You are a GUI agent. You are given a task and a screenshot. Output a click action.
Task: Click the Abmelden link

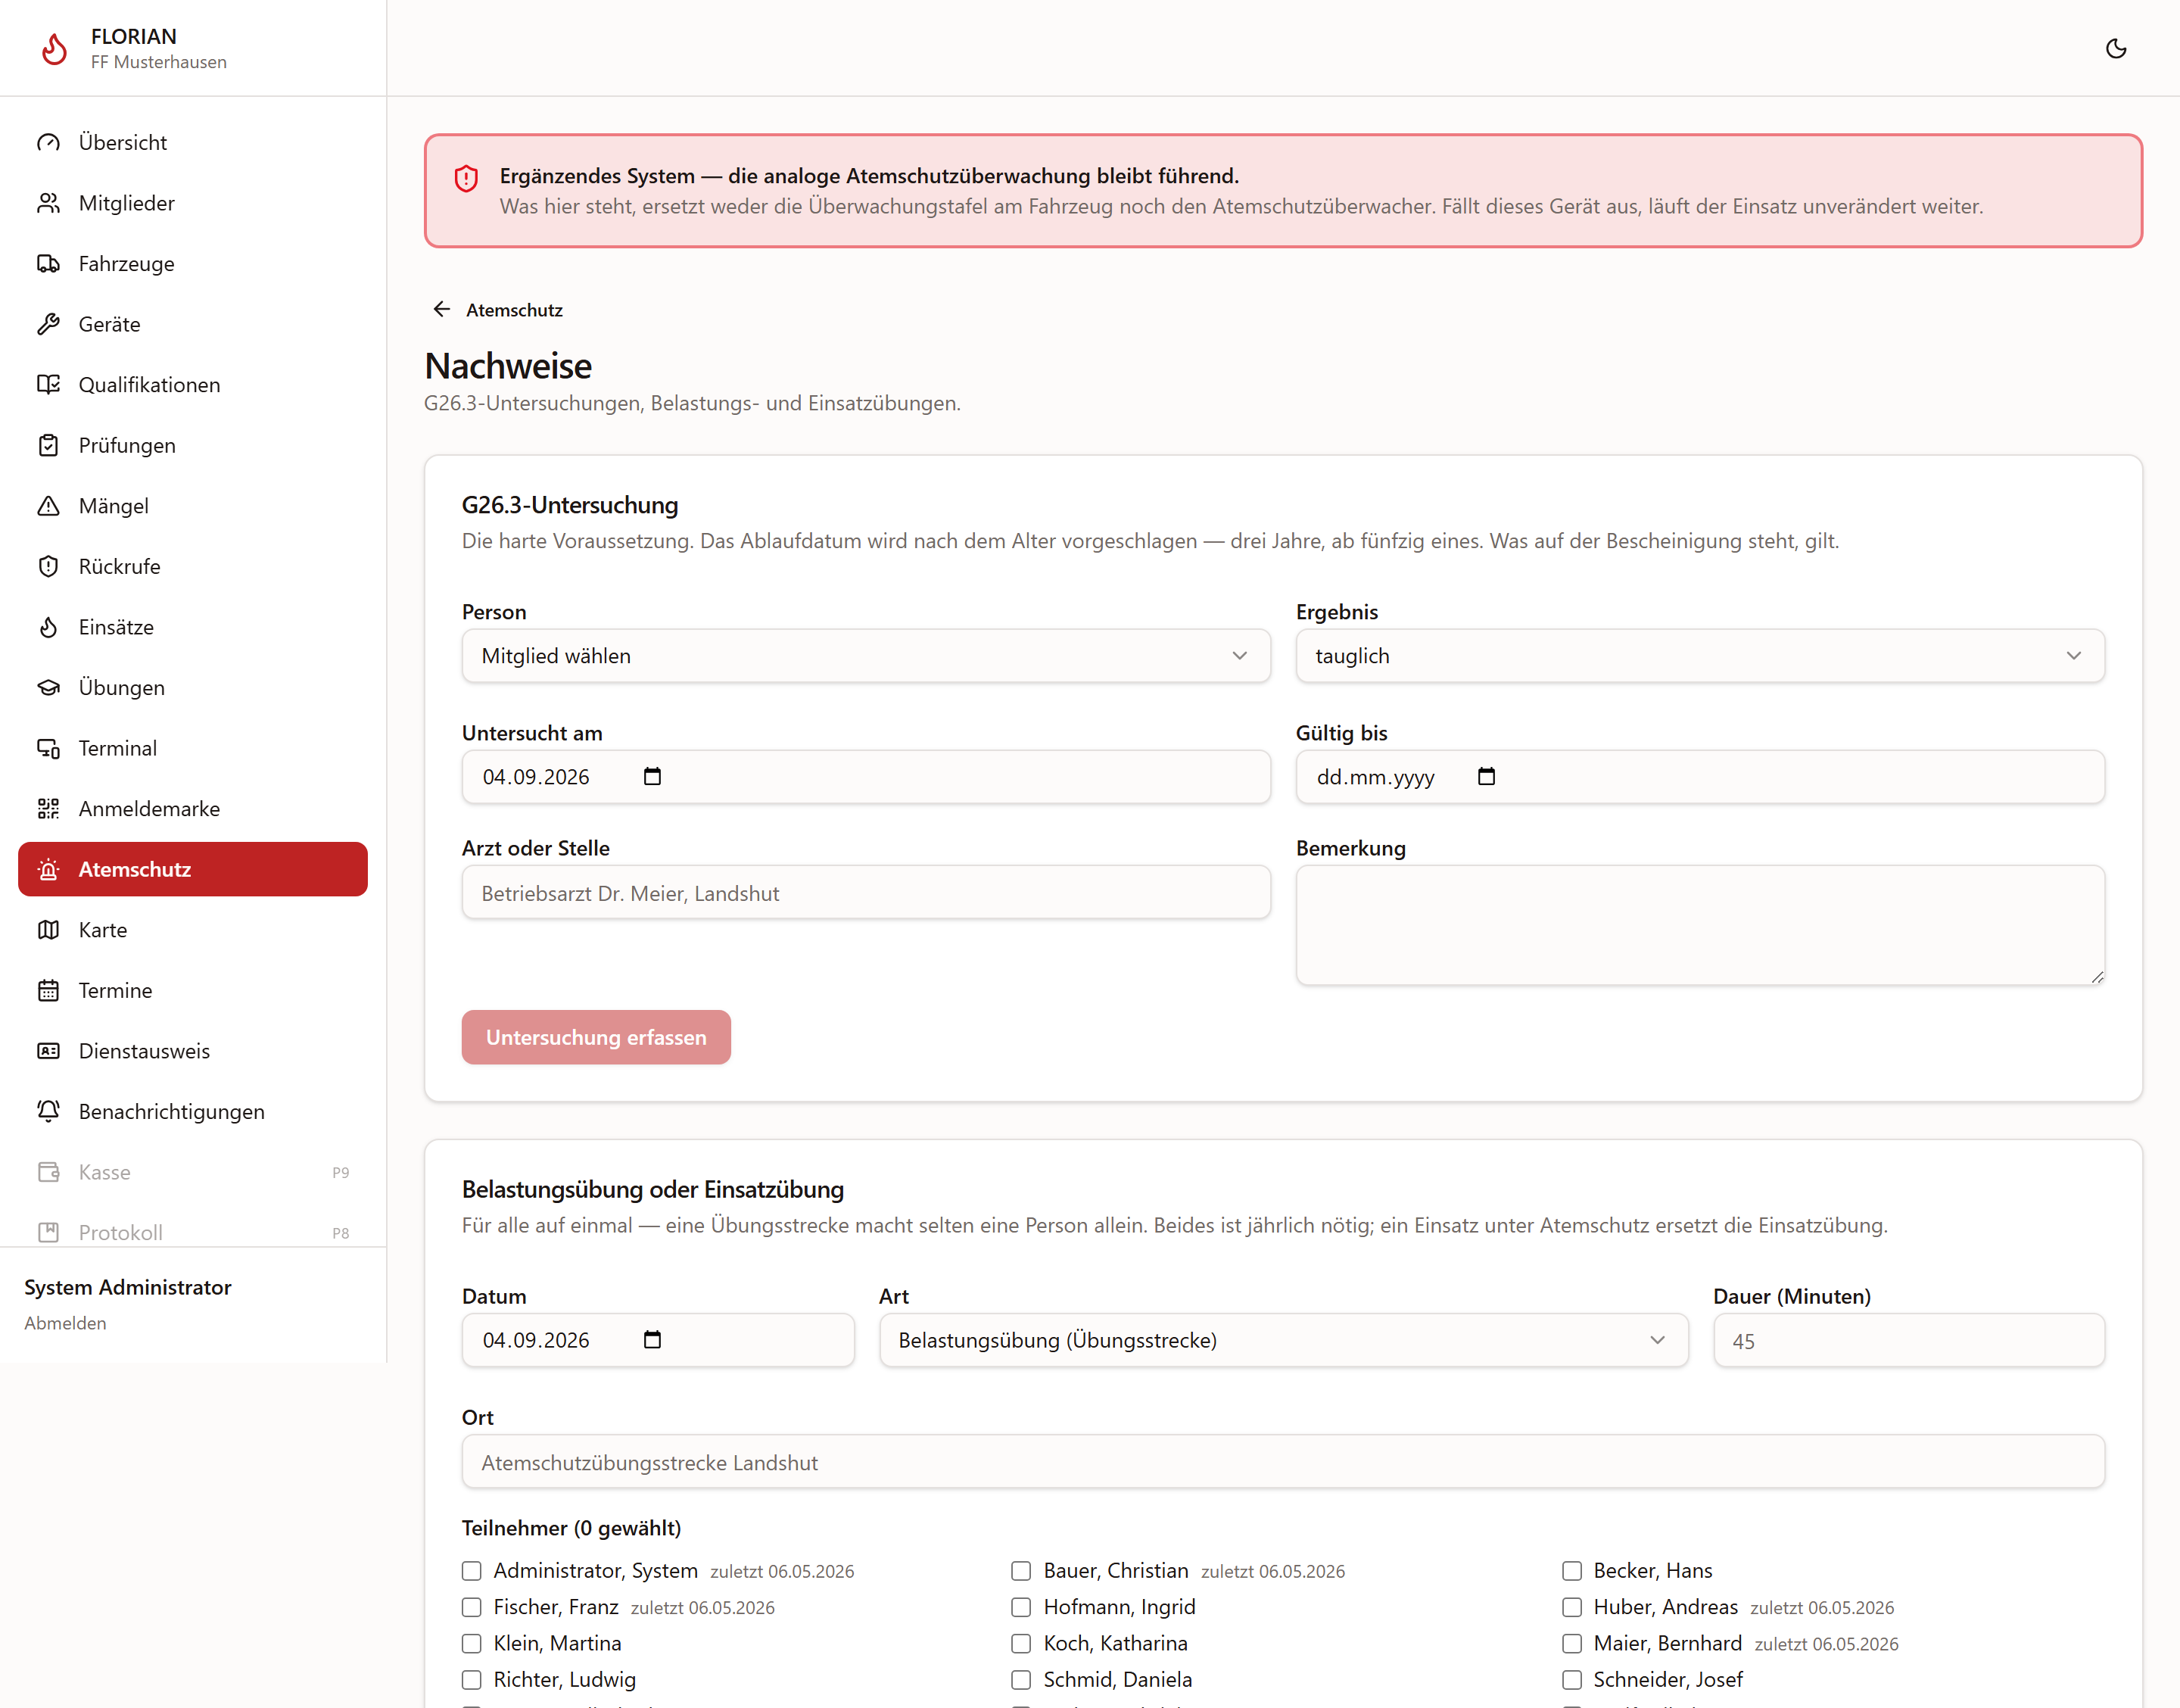click(65, 1322)
